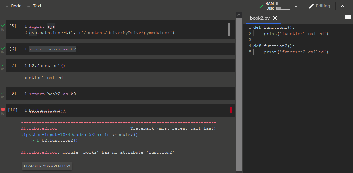Click 'def function1():' line in book2.py
353x173 pixels.
pyautogui.click(x=274, y=27)
